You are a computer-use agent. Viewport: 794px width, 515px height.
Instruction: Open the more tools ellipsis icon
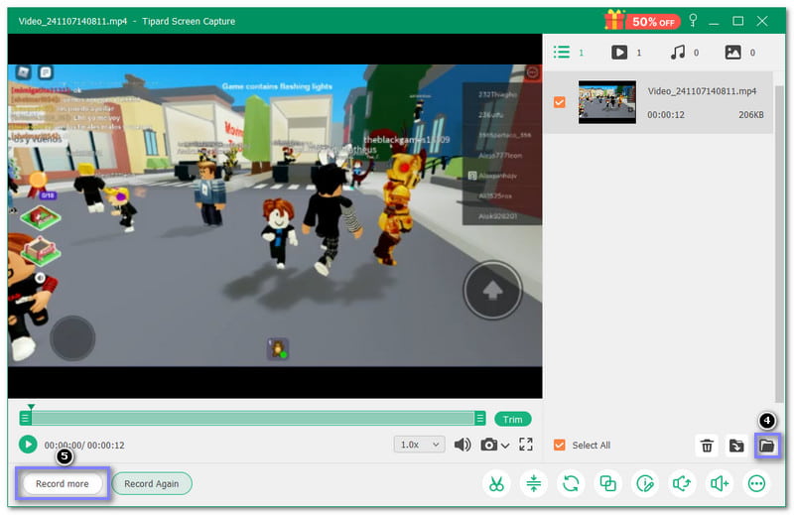point(756,483)
